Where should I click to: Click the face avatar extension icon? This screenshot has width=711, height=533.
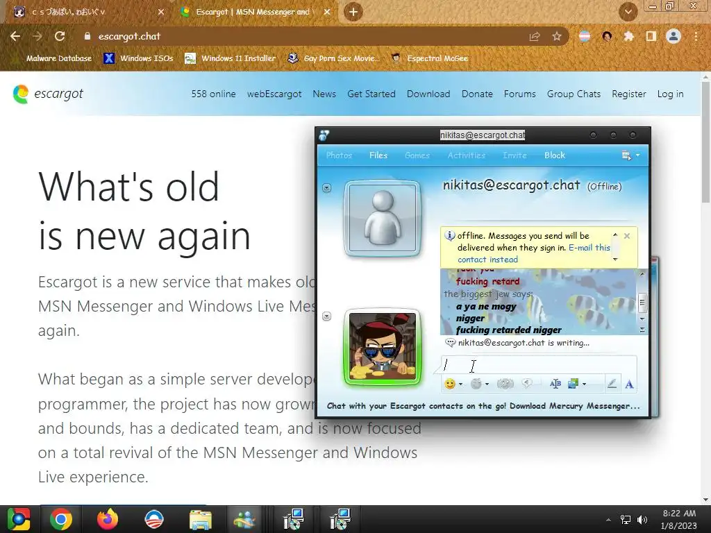[x=607, y=36]
